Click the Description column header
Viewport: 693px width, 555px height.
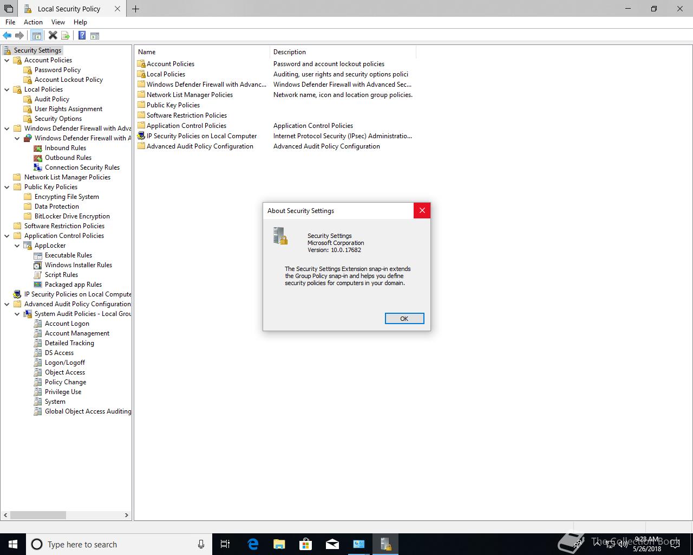[343, 52]
